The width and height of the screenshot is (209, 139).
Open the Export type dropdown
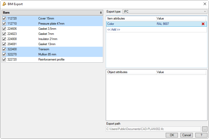(165, 12)
